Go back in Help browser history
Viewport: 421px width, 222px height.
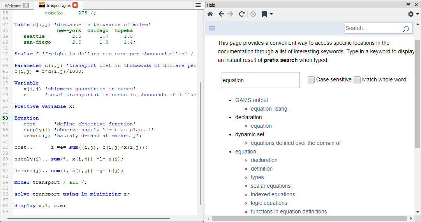click(221, 14)
